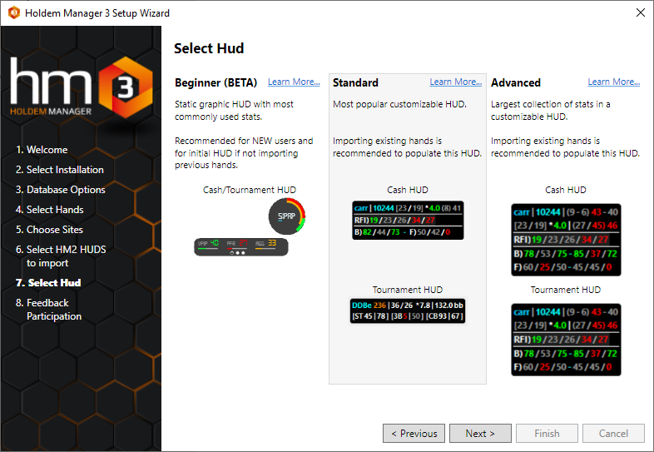Click 'Tournament HUD' label under Advanced
The height and width of the screenshot is (452, 654).
coord(566,290)
